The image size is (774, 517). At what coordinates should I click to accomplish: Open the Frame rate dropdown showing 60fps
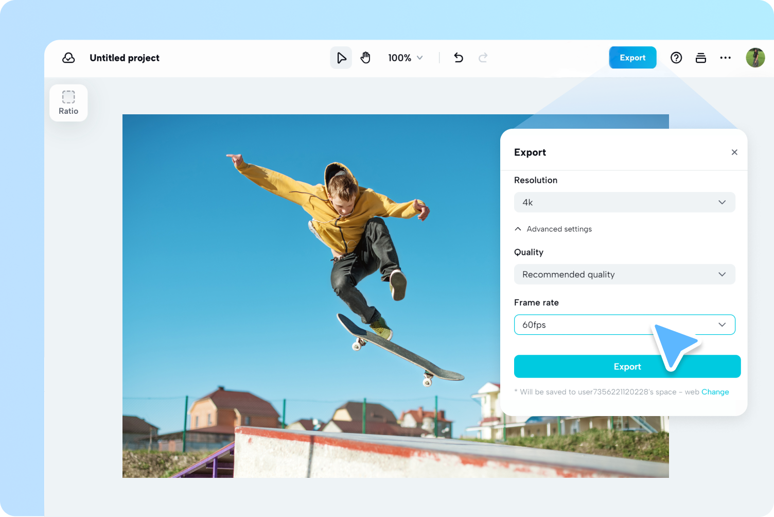point(624,324)
